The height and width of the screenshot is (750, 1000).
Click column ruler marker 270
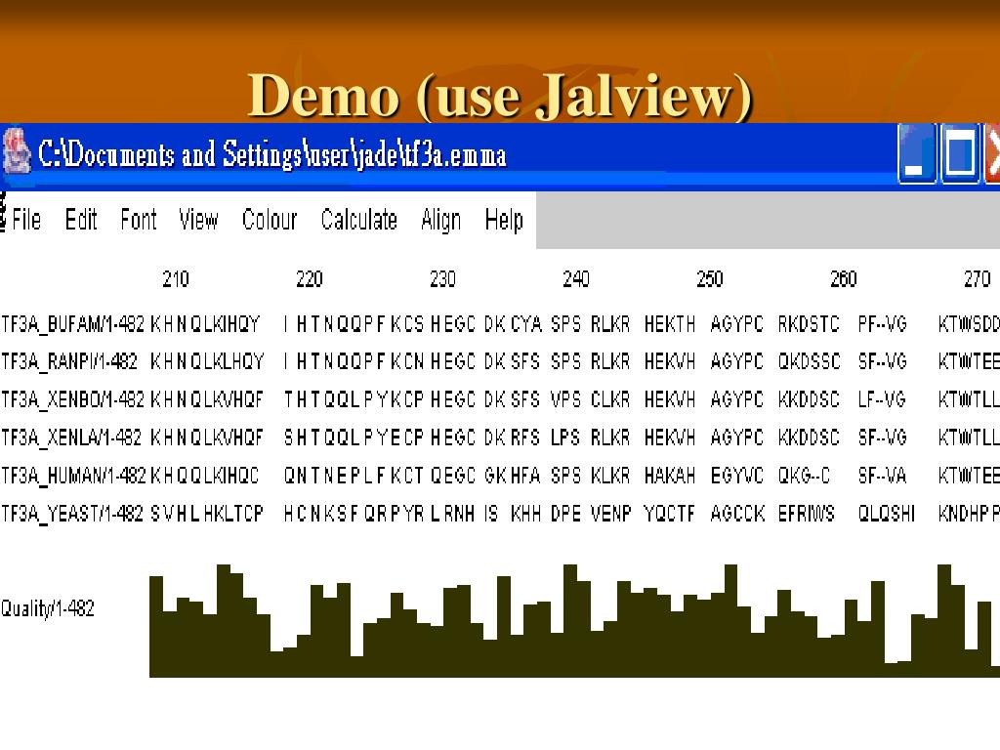pyautogui.click(x=977, y=278)
